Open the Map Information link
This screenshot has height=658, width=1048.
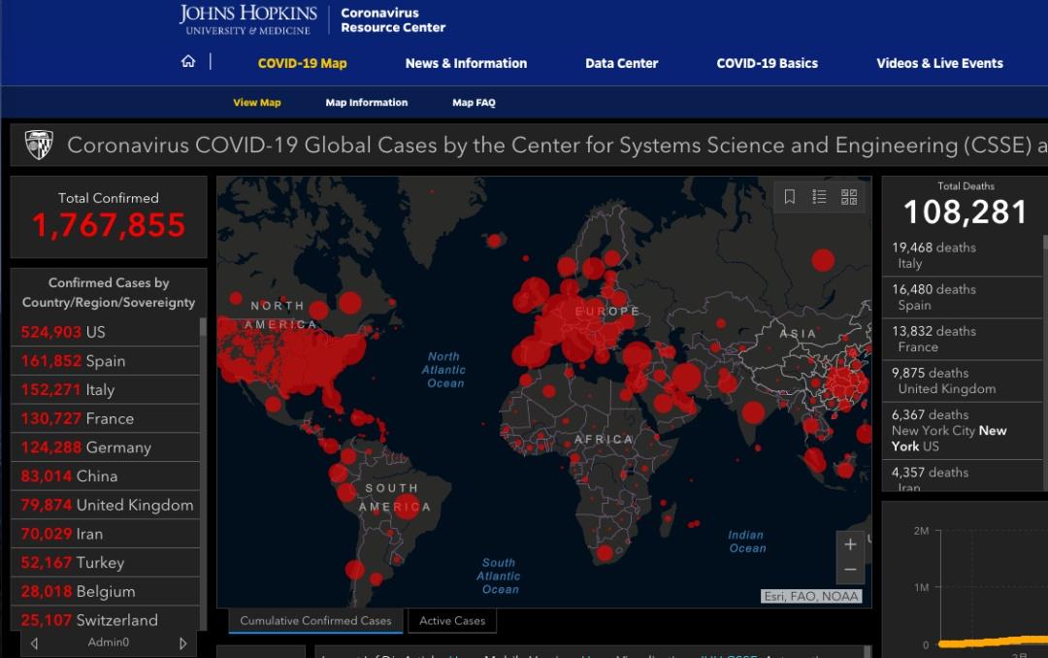(x=366, y=103)
